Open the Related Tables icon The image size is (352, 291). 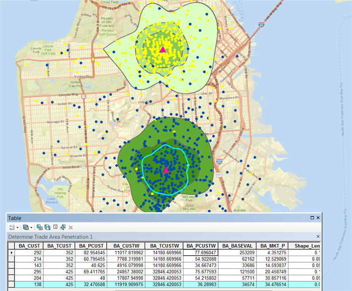(26, 227)
